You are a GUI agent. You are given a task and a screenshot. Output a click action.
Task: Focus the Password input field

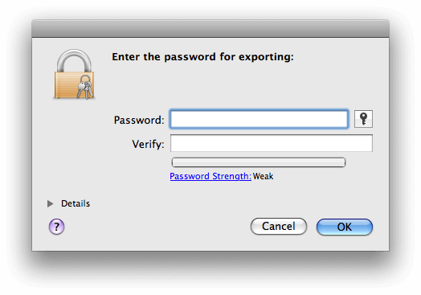[x=259, y=119]
